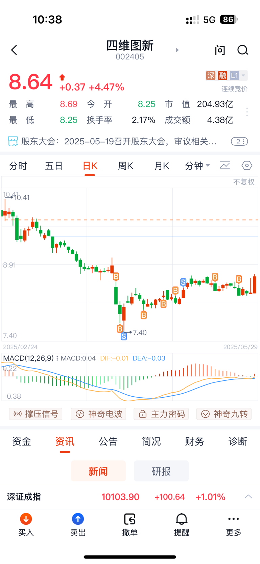The width and height of the screenshot is (260, 564).
Task: Select the 研报 sub-tab
Action: tap(161, 471)
